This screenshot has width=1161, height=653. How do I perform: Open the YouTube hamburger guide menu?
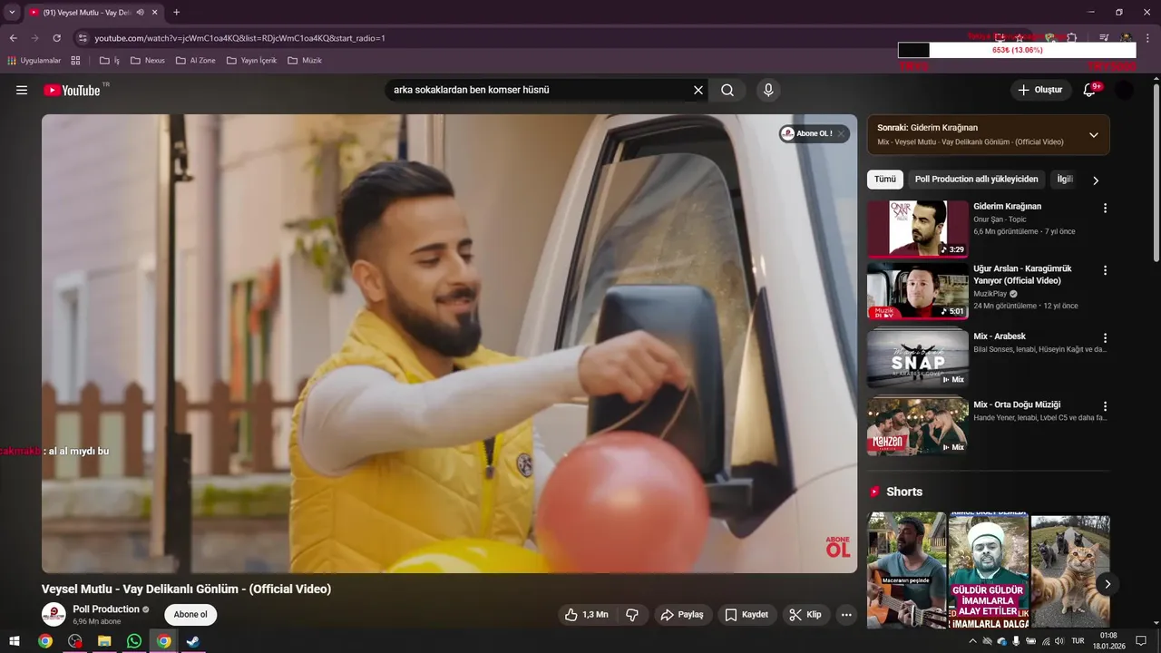tap(22, 90)
